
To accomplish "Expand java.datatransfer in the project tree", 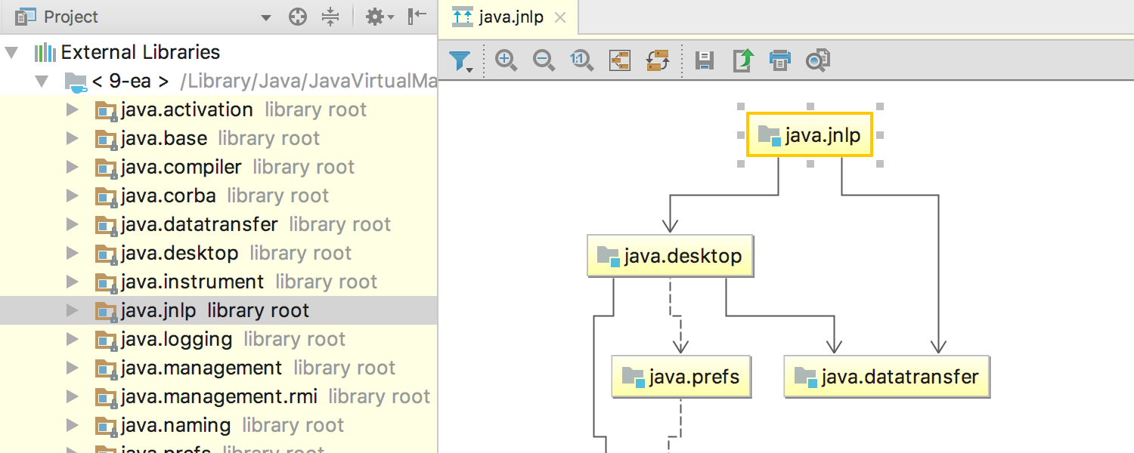I will [73, 225].
